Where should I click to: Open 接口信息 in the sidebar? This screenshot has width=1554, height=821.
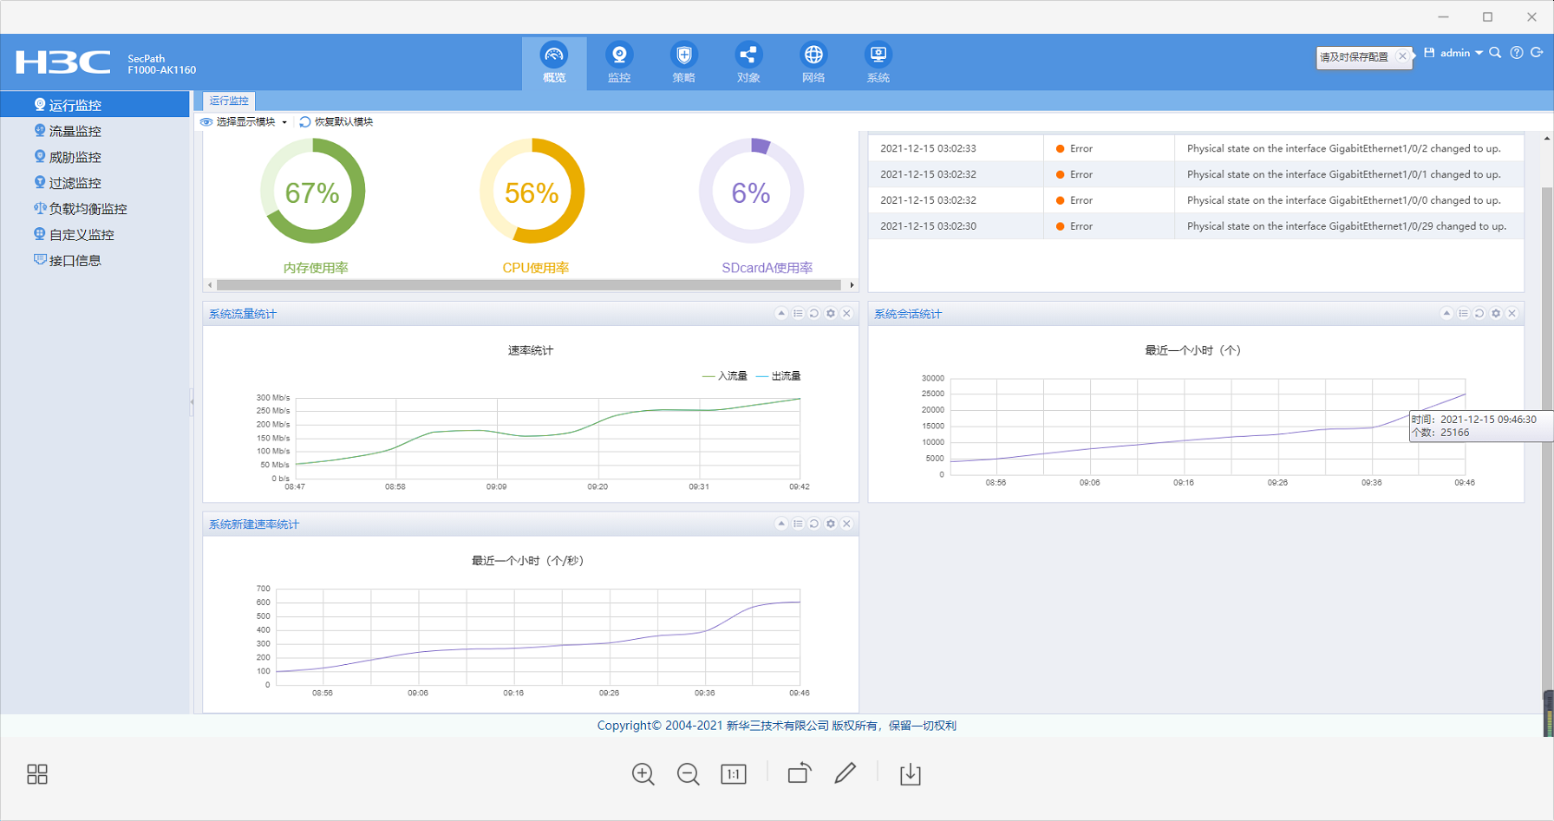[75, 260]
